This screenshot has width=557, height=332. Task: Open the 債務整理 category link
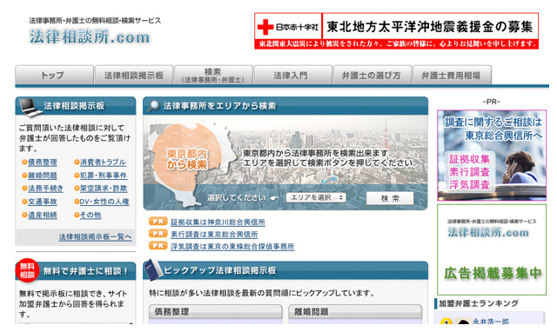[43, 163]
